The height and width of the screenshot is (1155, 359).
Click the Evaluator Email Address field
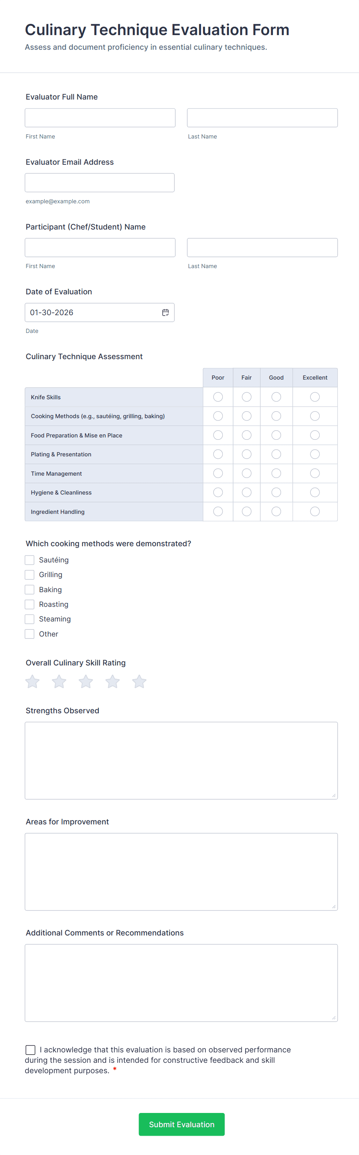pyautogui.click(x=100, y=182)
